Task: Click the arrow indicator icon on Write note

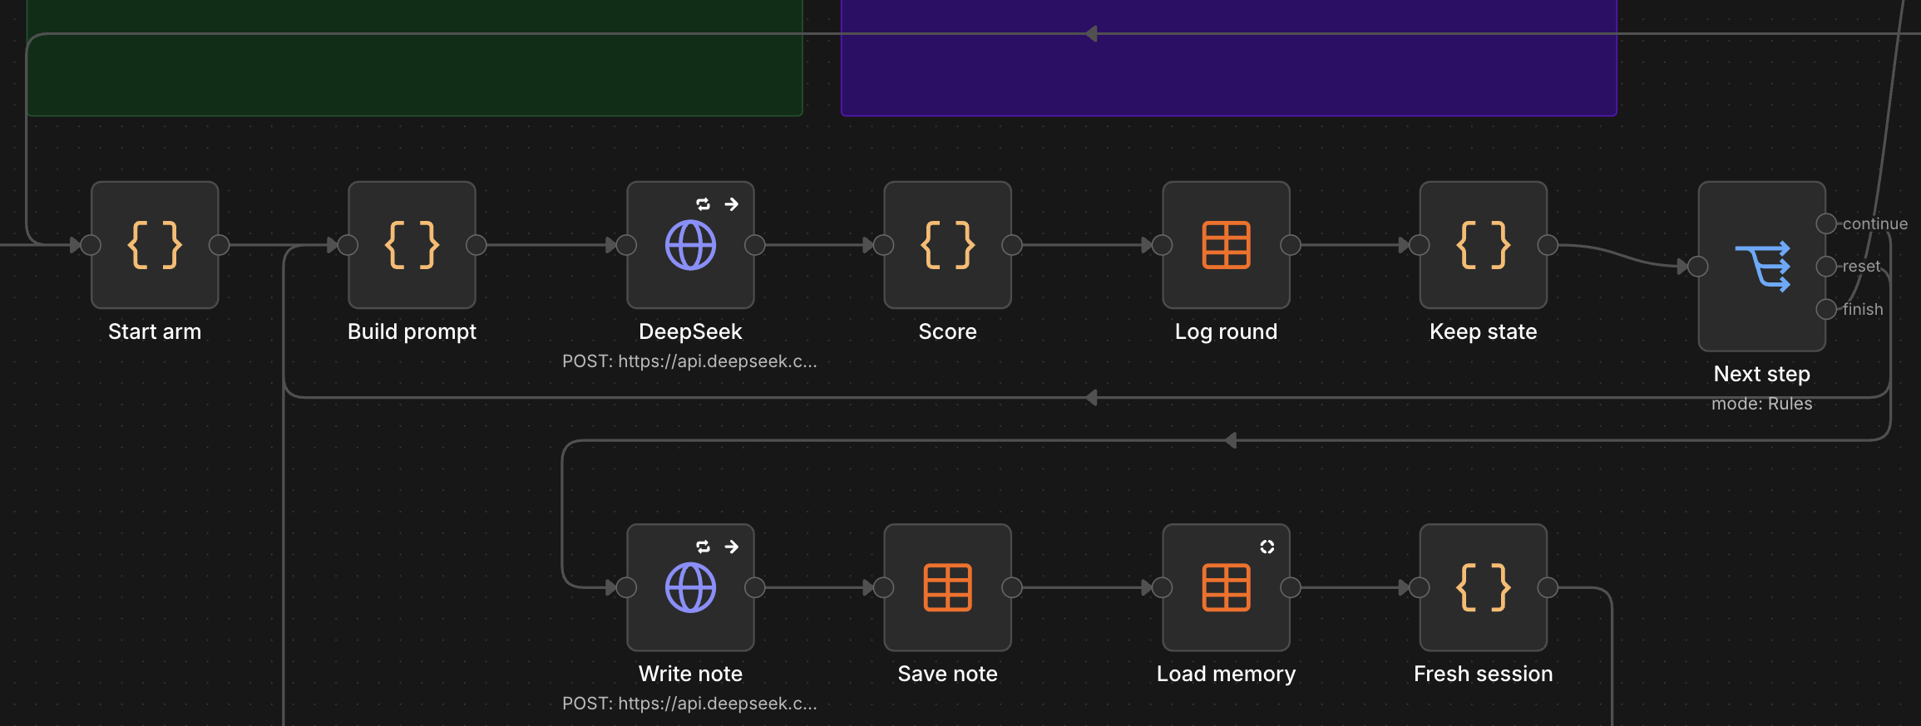Action: point(732,547)
